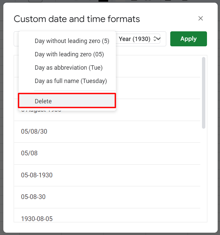Click the dimmed spreadsheet area outside the dialog
Viewport: 220px width, 235px height.
click(x=1, y=120)
